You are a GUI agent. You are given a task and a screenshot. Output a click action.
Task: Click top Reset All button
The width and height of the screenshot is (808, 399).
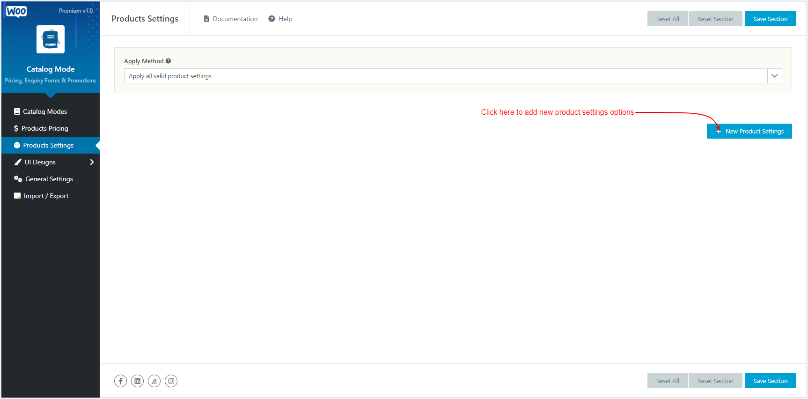click(x=668, y=19)
